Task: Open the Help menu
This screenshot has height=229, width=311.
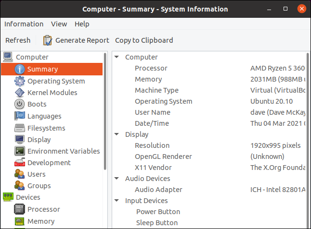Action: click(x=82, y=24)
